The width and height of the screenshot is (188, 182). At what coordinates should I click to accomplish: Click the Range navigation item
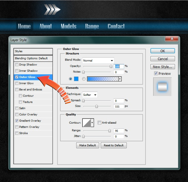(x=92, y=26)
